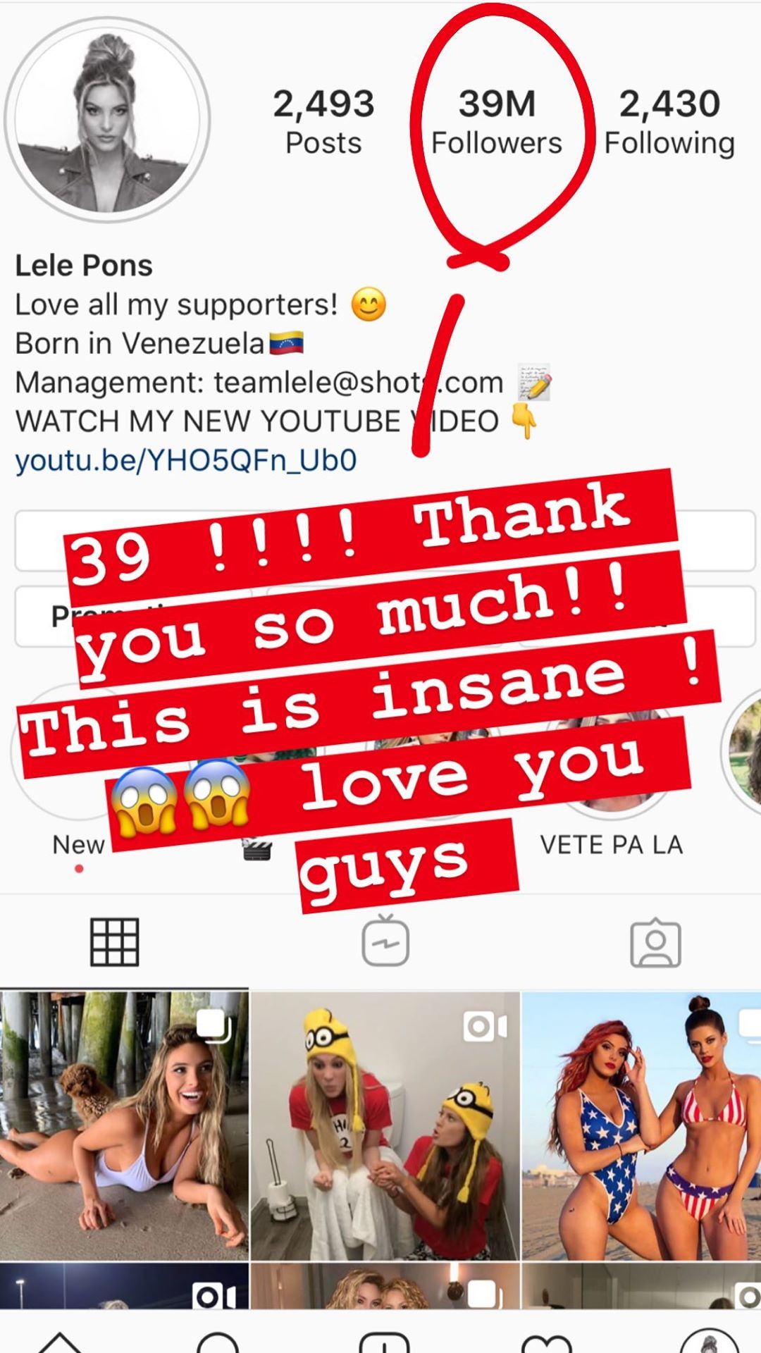
Task: Open the profile picture
Action: click(x=107, y=120)
